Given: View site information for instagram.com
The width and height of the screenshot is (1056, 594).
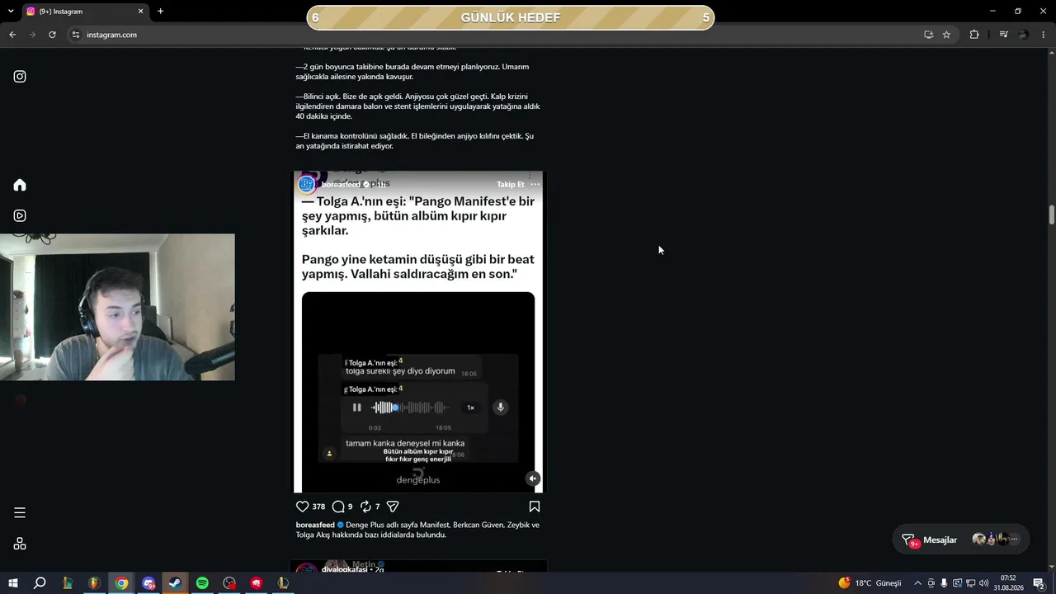Looking at the screenshot, I should point(75,35).
